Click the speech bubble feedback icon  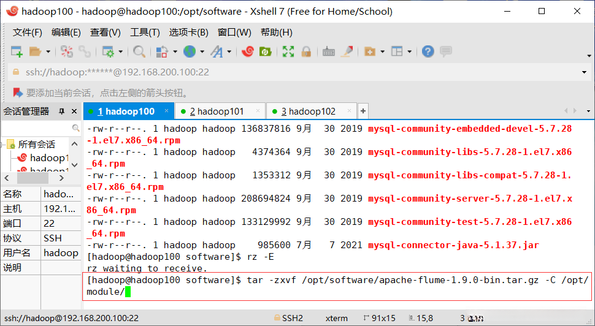[446, 51]
